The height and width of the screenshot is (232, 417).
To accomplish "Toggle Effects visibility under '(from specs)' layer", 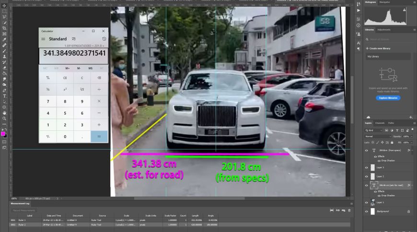I will click(x=375, y=157).
